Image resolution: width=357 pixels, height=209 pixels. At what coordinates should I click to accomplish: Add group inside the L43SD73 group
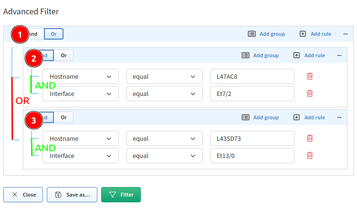260,117
